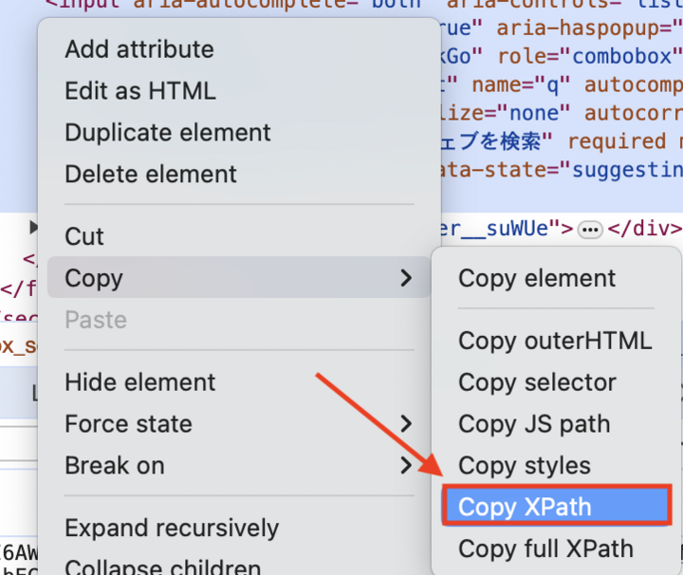Click Duplicate element menu entry

(167, 133)
